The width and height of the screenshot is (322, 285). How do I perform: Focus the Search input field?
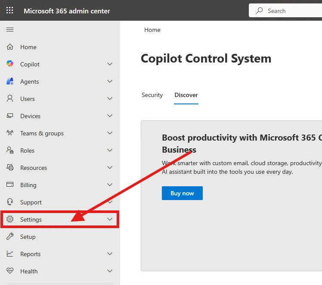(285, 11)
